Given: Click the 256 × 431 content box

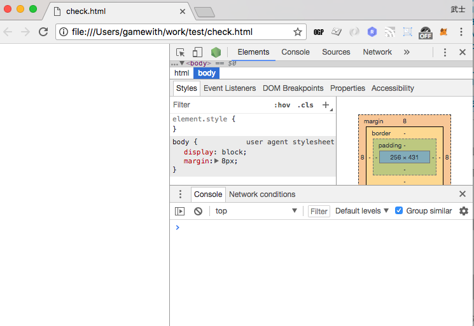Looking at the screenshot, I should [404, 157].
